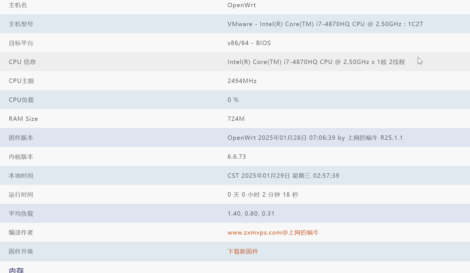Select the x86/64 - BIOS value
The height and width of the screenshot is (273, 470).
[x=249, y=43]
